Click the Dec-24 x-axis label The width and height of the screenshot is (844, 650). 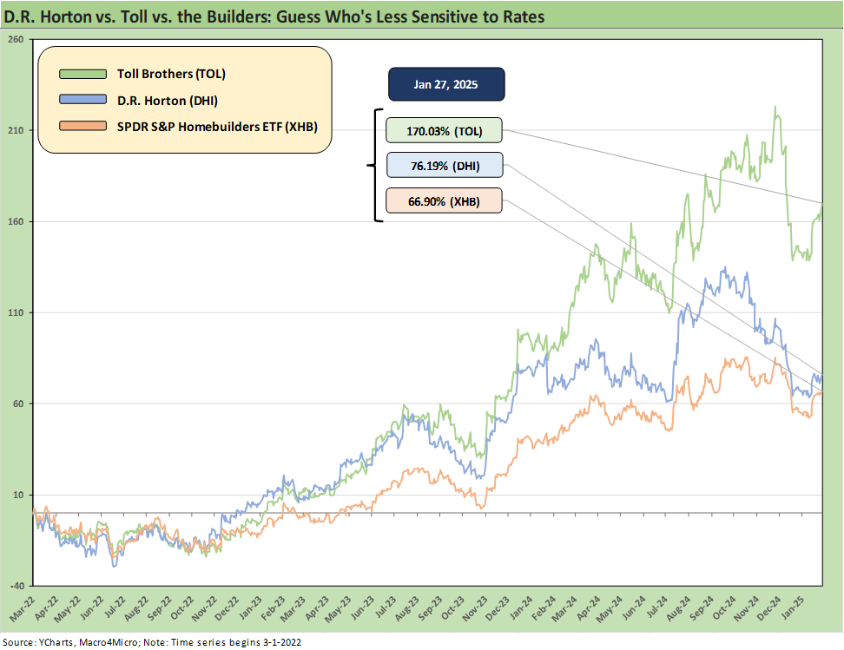point(768,608)
